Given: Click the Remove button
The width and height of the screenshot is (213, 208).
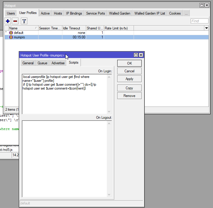Looking at the screenshot, I should click(129, 96).
